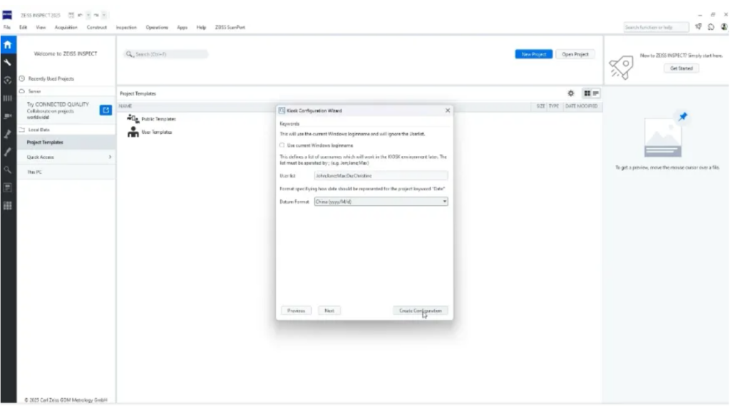Open the File menu
730x406 pixels.
tap(7, 28)
